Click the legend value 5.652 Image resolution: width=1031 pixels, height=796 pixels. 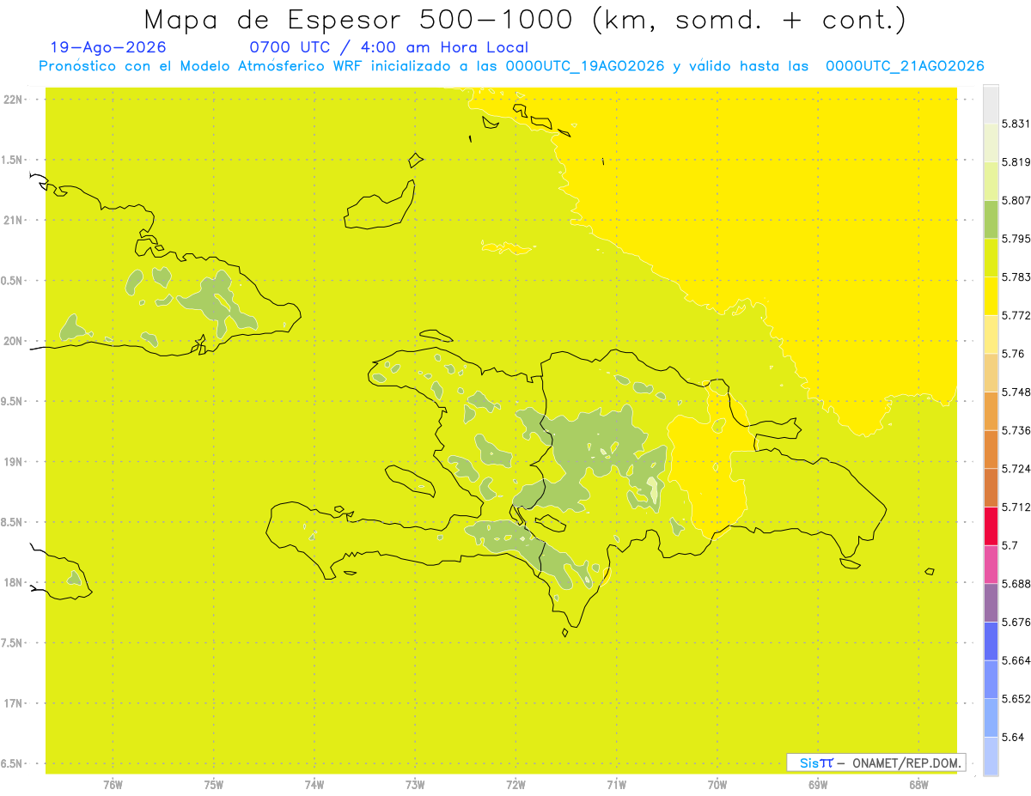tap(1016, 699)
